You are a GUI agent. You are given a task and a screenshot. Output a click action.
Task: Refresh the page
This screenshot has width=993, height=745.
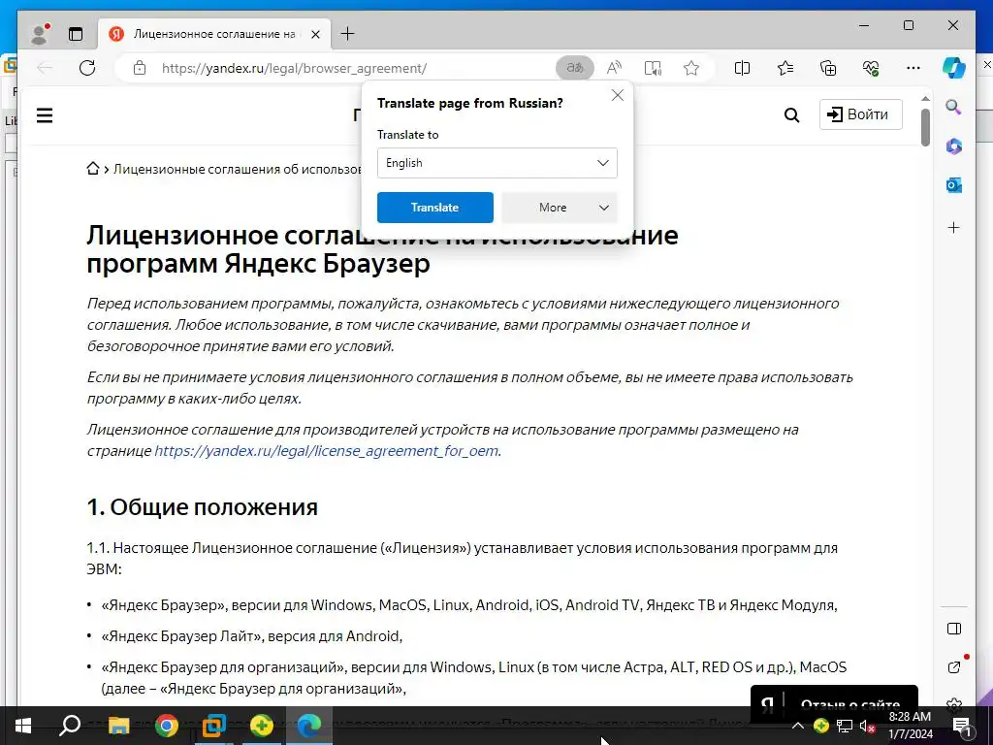tap(87, 68)
